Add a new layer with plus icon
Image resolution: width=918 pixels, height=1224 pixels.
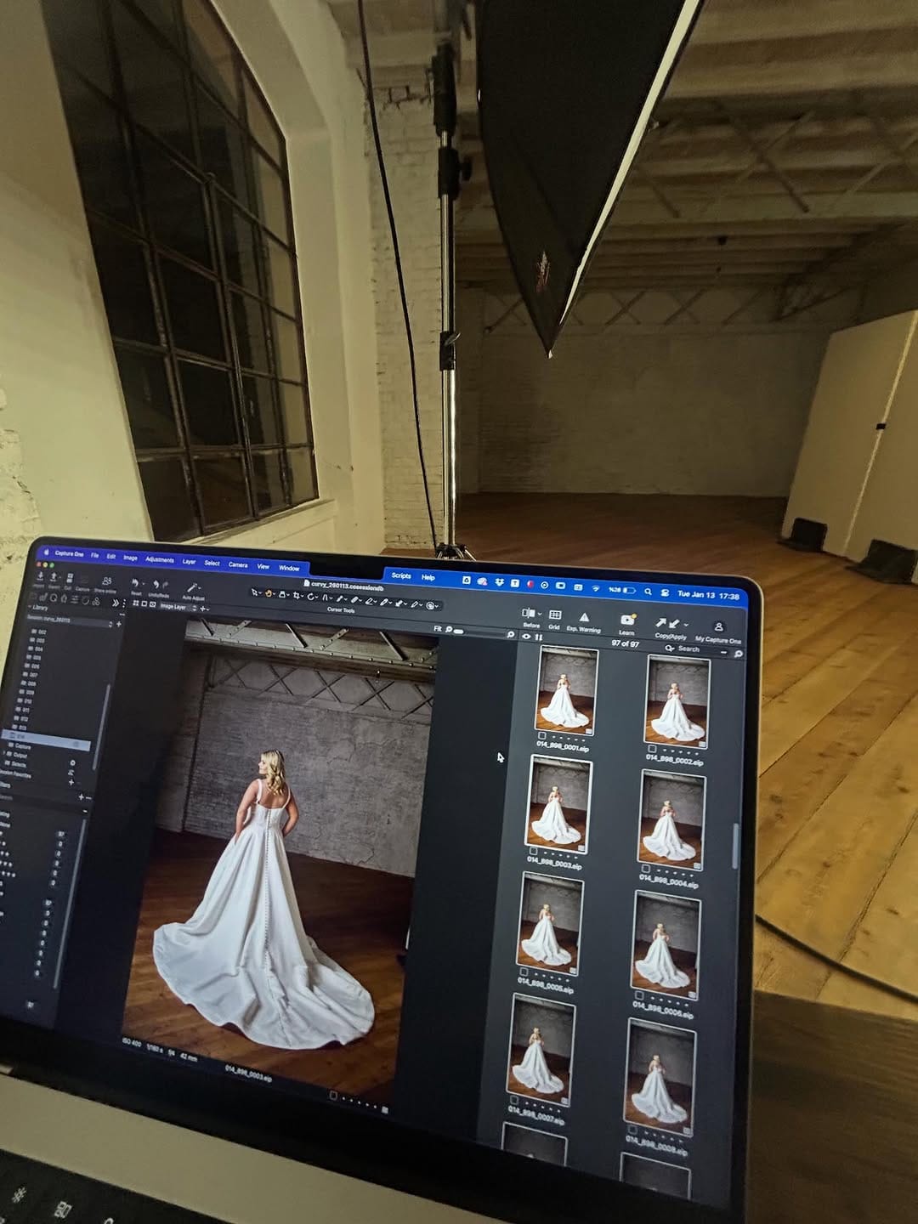point(202,609)
